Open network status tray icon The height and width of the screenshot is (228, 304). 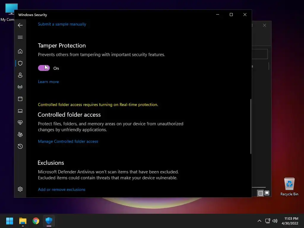tap(268, 221)
